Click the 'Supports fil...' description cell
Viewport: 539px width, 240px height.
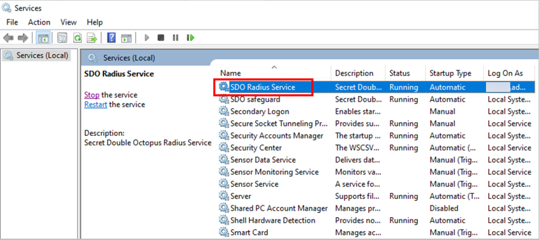pos(357,196)
